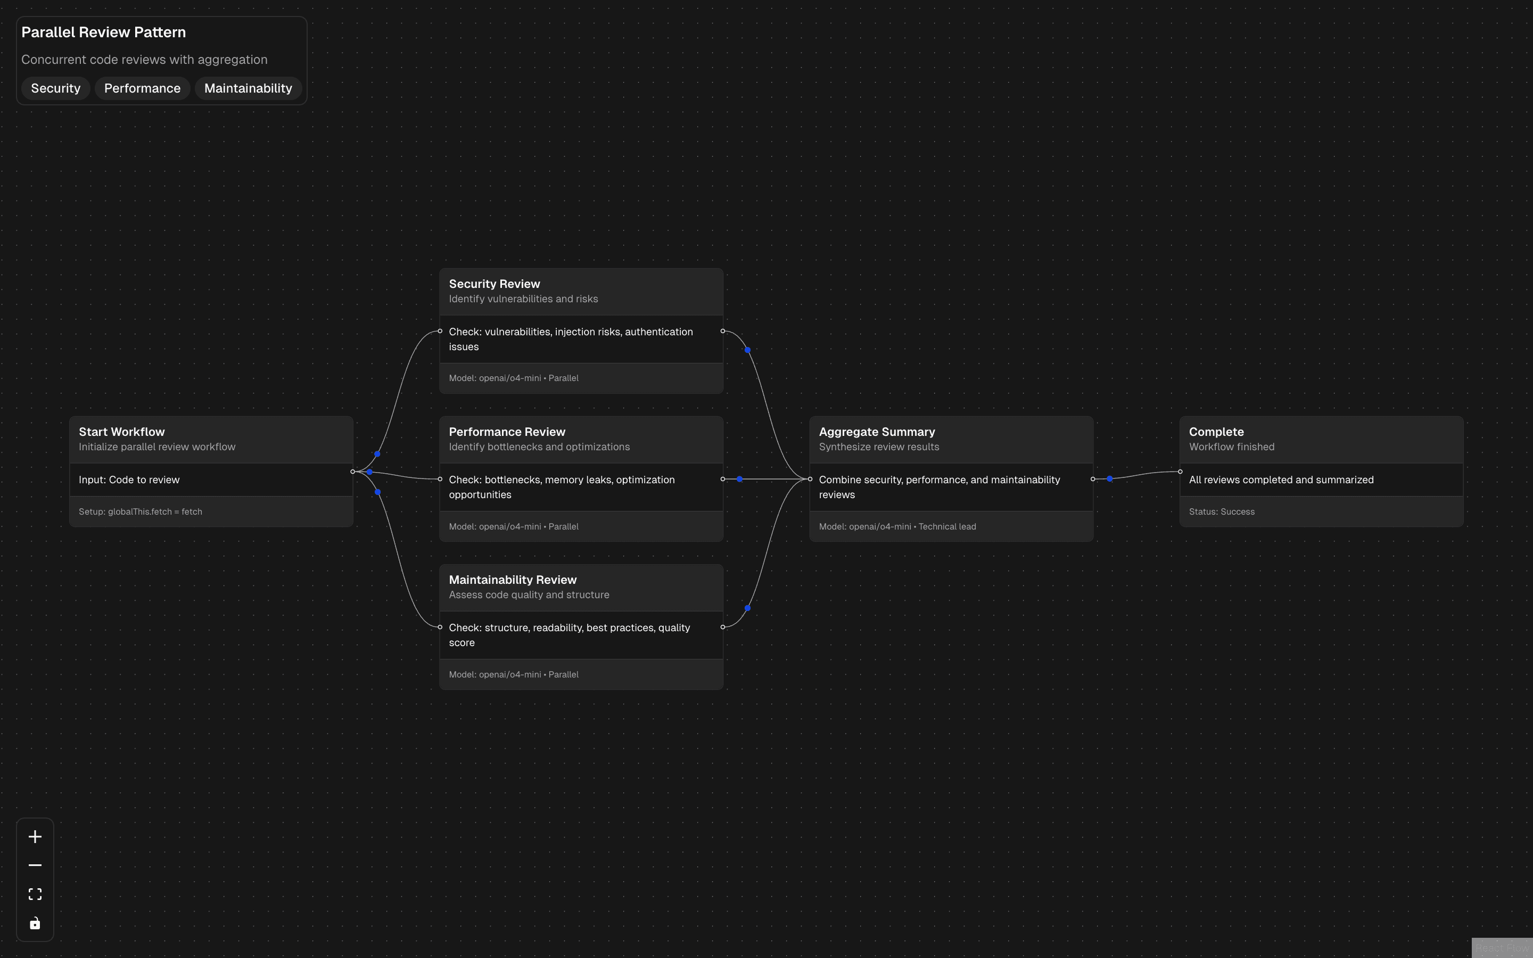Viewport: 1533px width, 958px height.
Task: Toggle the Performance tag in the header panel
Action: tap(142, 88)
